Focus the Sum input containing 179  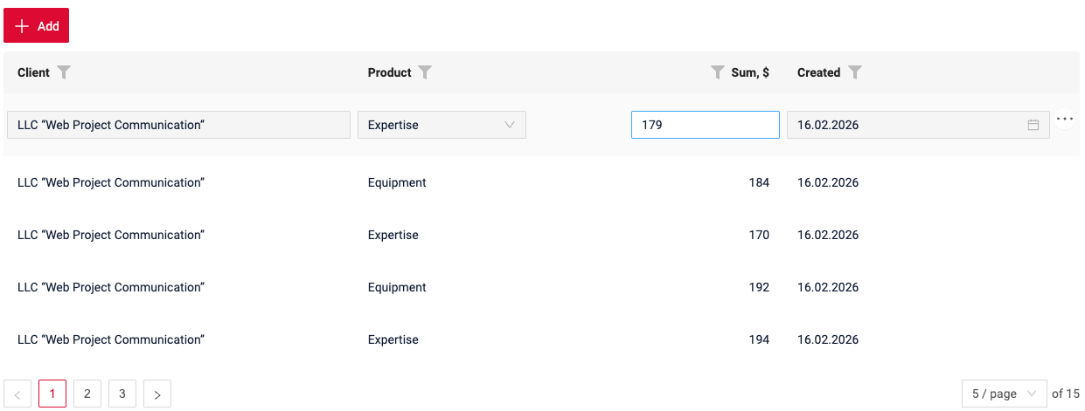[x=705, y=125]
